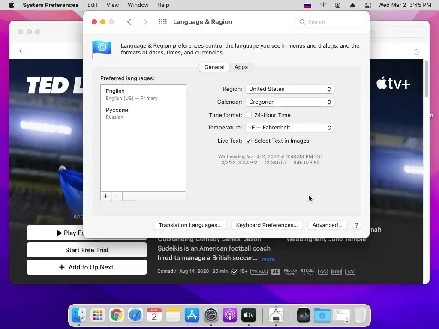Click the TV-MA rating badge

[259, 272]
